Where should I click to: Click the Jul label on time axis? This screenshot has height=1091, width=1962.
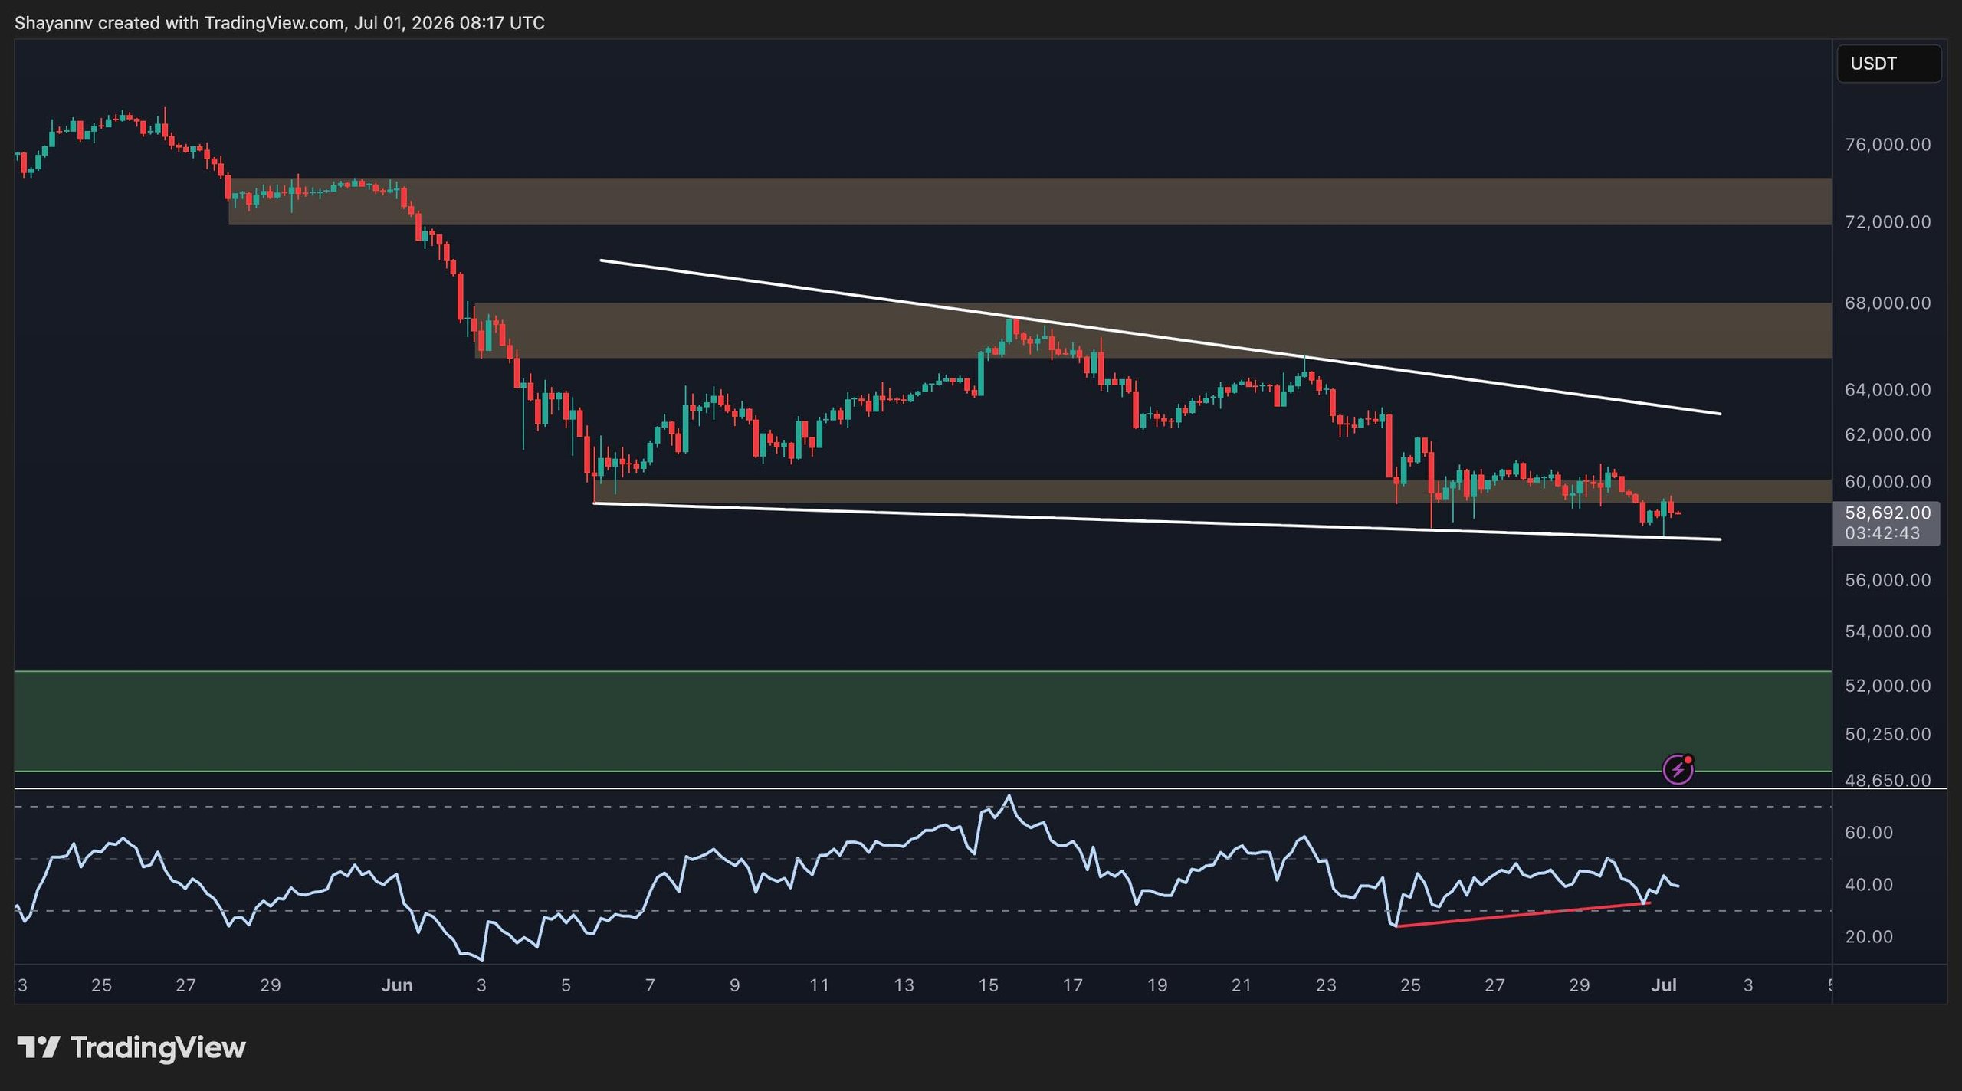(1664, 985)
